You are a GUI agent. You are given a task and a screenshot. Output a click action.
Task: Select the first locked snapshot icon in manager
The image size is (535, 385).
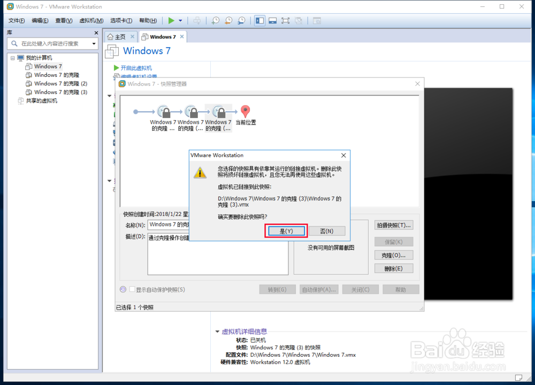pyautogui.click(x=163, y=111)
